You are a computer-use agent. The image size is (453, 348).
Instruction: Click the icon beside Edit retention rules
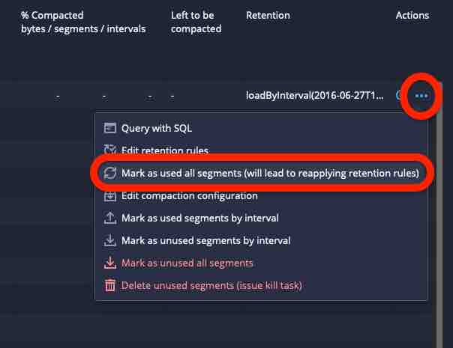click(x=109, y=150)
